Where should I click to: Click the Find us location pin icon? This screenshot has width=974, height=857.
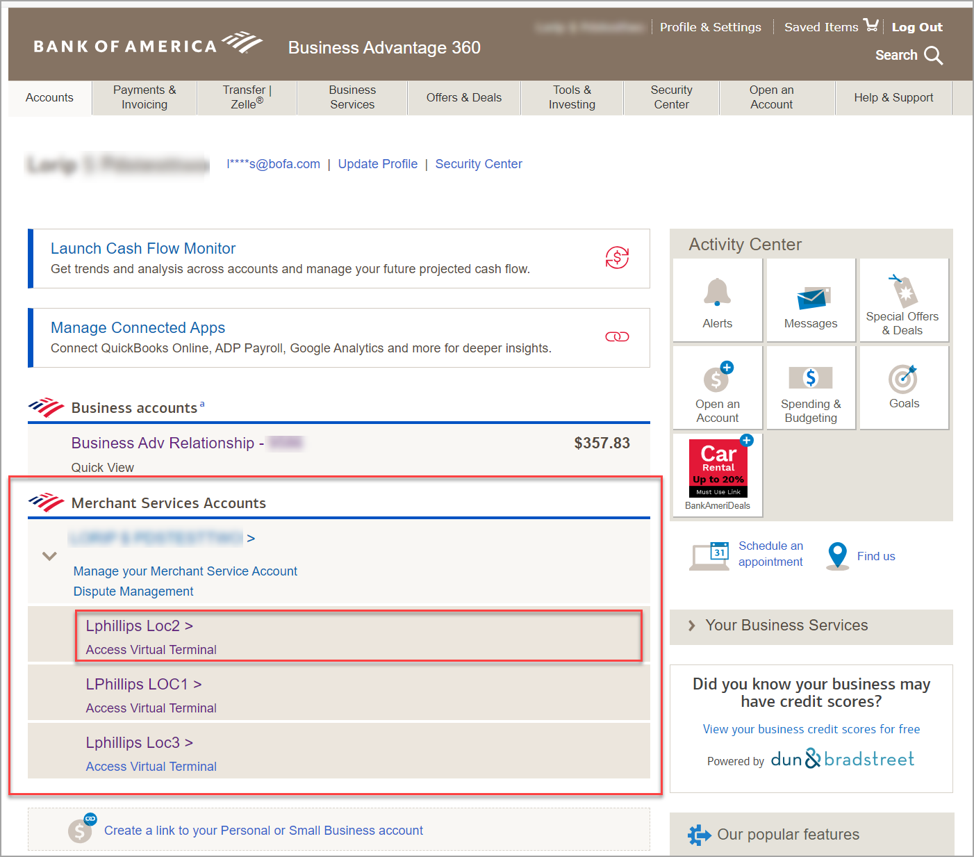tap(838, 556)
